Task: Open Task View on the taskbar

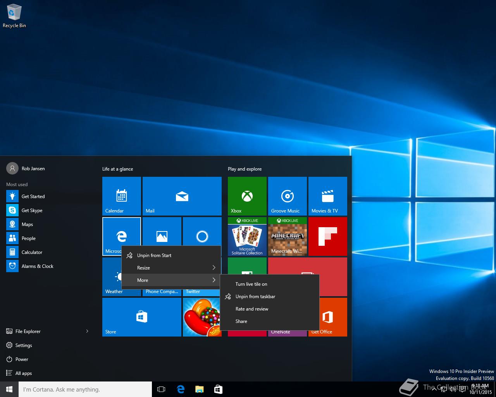Action: [x=161, y=389]
